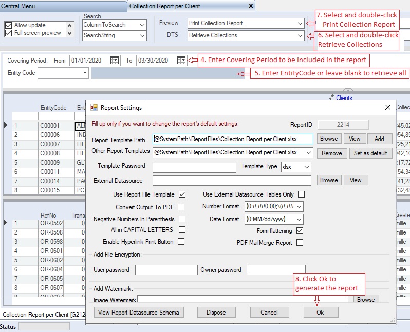Uncheck Use Report File Template

point(182,194)
